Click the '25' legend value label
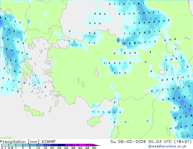193x149 pixels. coord(59,148)
